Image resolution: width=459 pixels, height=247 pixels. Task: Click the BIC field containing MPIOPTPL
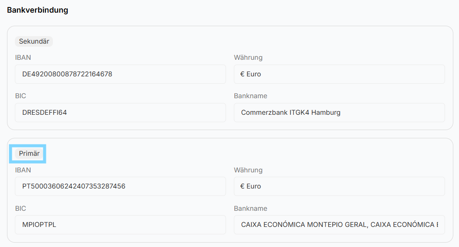120,225
